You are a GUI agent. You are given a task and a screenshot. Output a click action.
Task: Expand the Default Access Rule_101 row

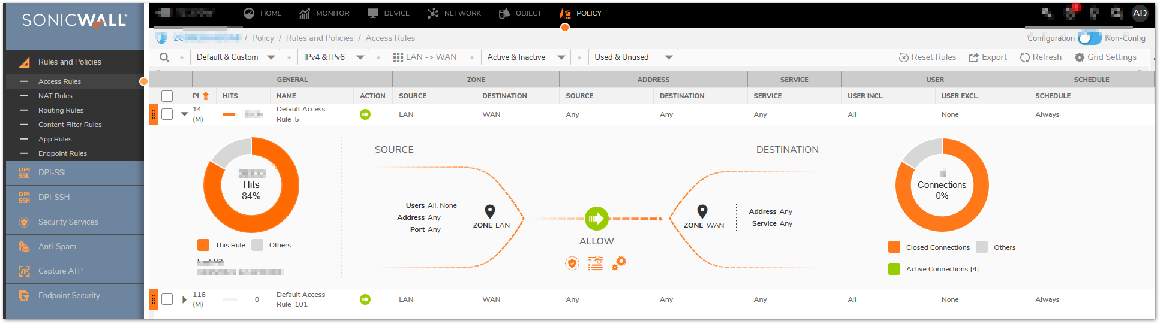tap(184, 299)
